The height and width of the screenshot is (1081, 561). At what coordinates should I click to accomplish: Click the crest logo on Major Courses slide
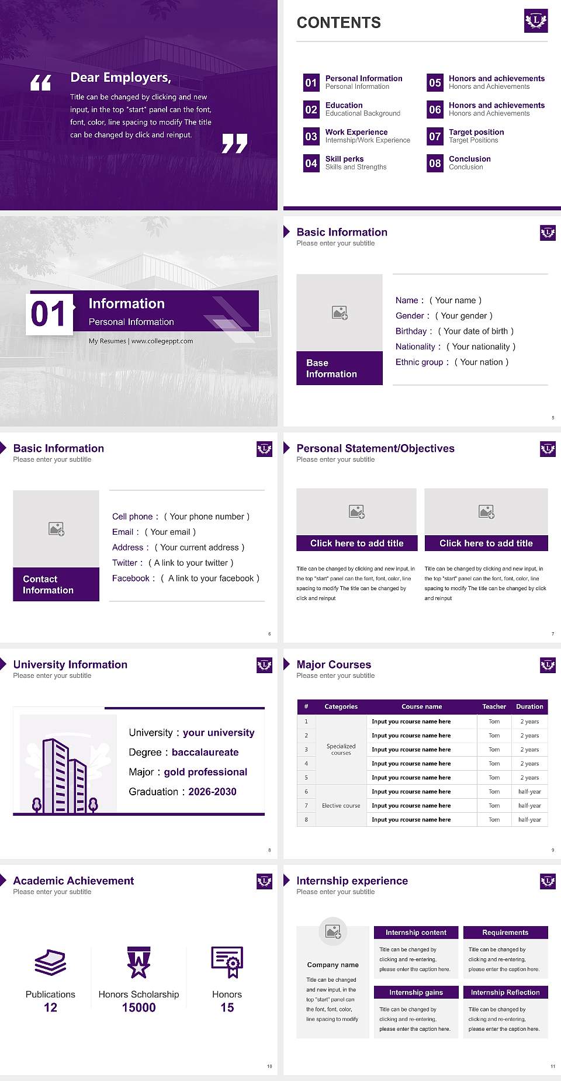coord(548,665)
